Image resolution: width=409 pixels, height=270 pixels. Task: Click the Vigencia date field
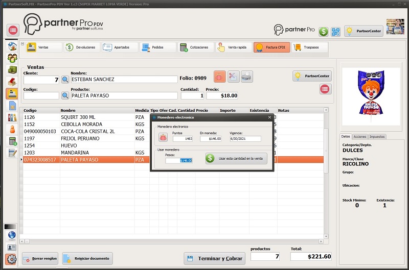[x=245, y=139]
